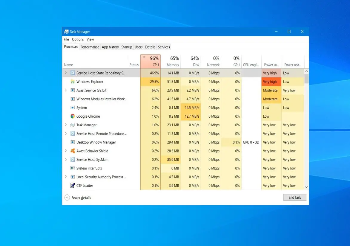
Task: Click the CTF Loader pen icon
Action: [73, 186]
